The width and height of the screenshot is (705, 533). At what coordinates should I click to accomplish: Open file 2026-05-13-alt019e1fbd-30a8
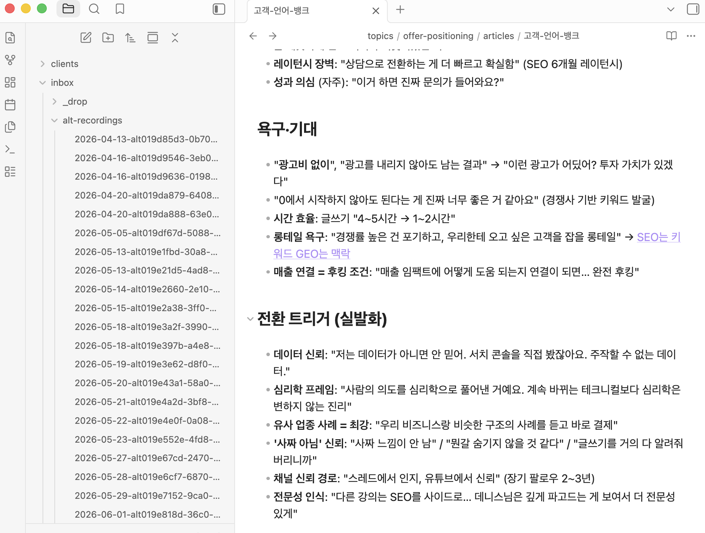[x=146, y=252]
